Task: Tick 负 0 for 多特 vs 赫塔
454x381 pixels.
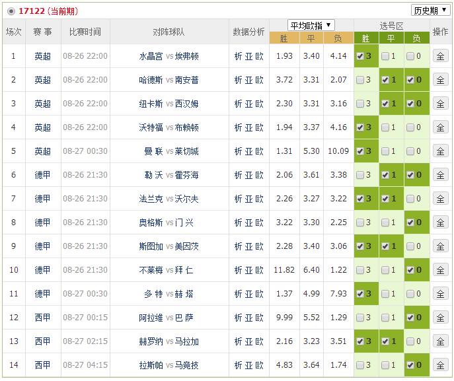Action: 410,294
